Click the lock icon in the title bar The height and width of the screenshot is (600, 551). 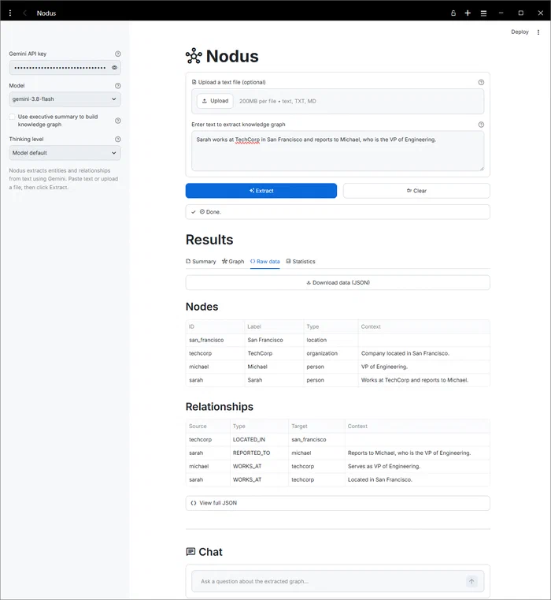(453, 13)
